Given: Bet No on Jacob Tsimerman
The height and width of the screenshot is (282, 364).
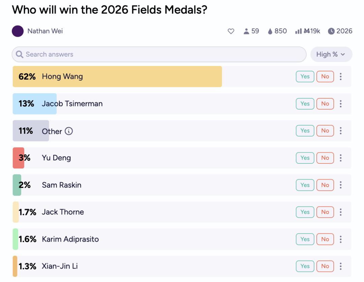Looking at the screenshot, I should [x=325, y=103].
